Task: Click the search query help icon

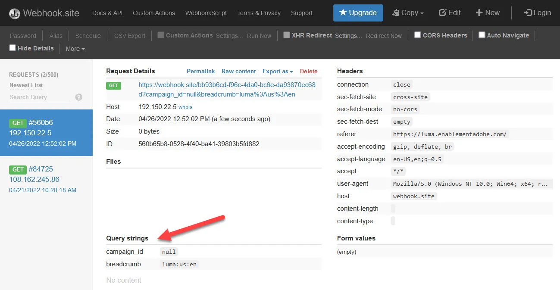Action: coord(79,97)
